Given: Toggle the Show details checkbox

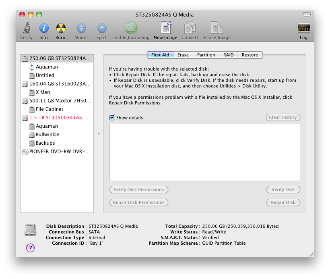Looking at the screenshot, I should tap(112, 117).
